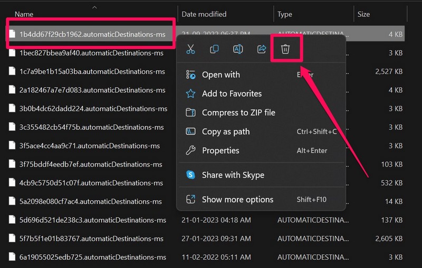Sort by Date modified column header

click(x=204, y=14)
